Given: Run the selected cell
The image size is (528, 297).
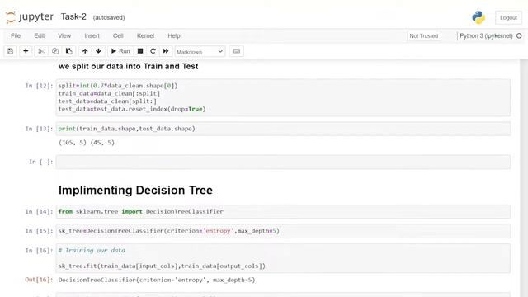Looking at the screenshot, I should pos(120,51).
